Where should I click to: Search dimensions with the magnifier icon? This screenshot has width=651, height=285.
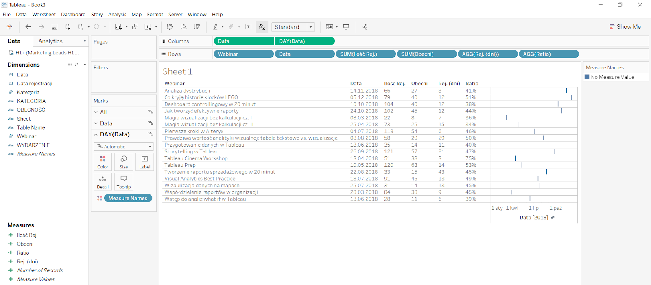[x=76, y=65]
